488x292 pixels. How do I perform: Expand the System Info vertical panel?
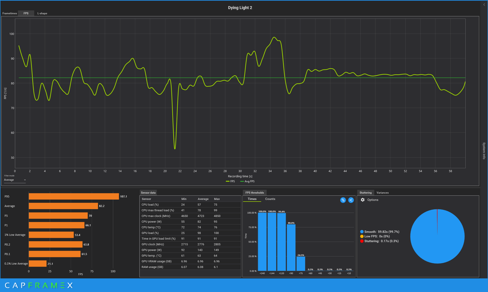[484, 151]
